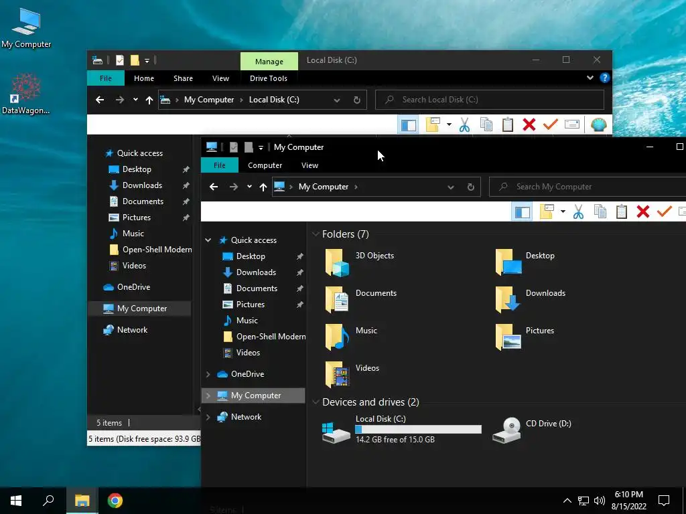Collapse Folders (7) group
The image size is (686, 514).
click(x=316, y=234)
